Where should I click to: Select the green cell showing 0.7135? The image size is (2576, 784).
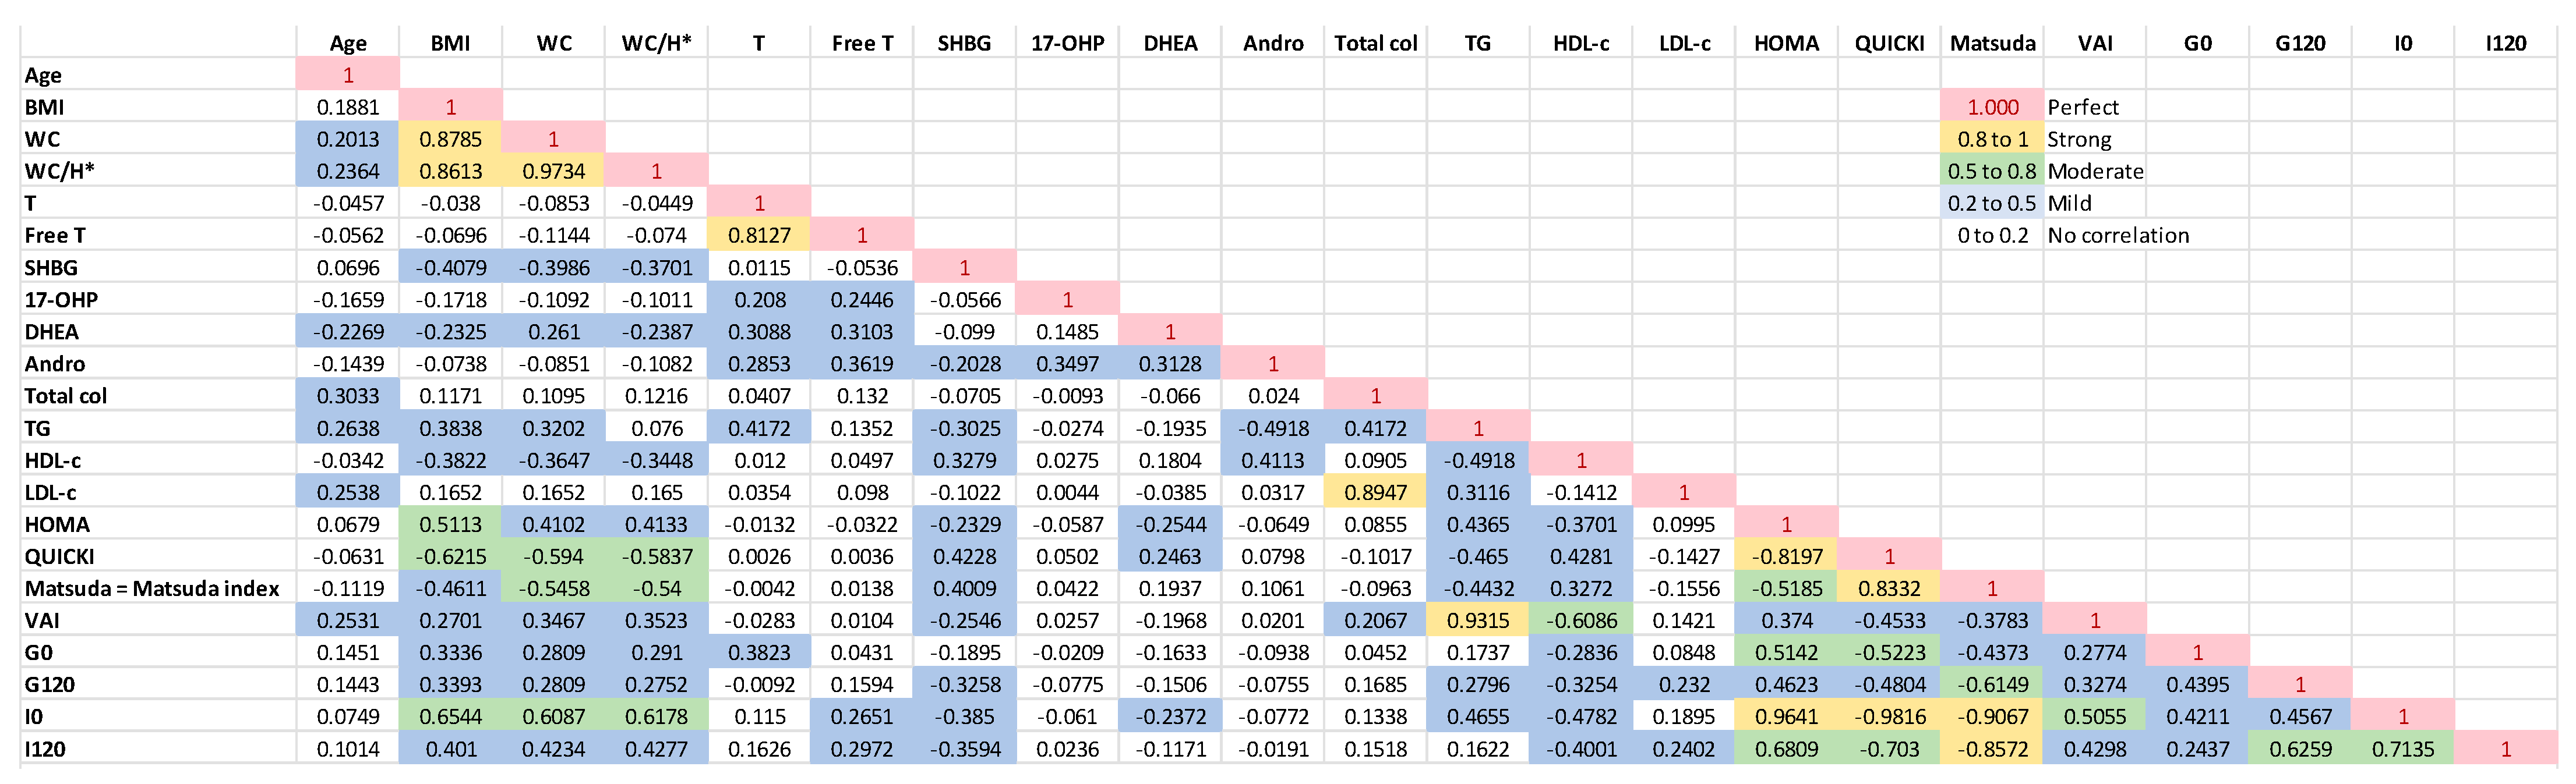pos(2402,749)
